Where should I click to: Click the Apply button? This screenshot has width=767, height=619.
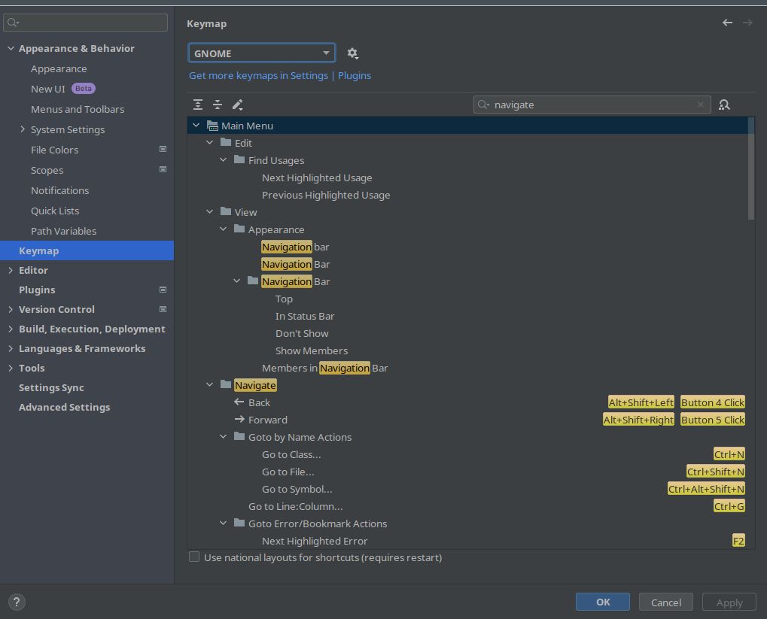(729, 602)
